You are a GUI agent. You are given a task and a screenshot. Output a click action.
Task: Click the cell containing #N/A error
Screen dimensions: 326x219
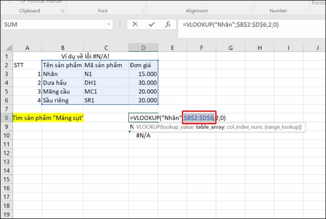coord(143,135)
